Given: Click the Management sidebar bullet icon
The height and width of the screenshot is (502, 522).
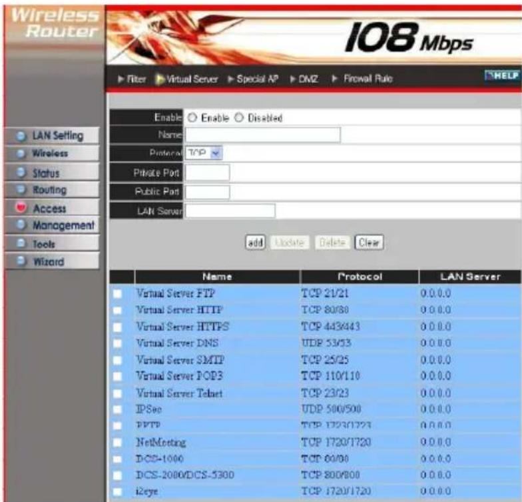Looking at the screenshot, I should [x=21, y=225].
